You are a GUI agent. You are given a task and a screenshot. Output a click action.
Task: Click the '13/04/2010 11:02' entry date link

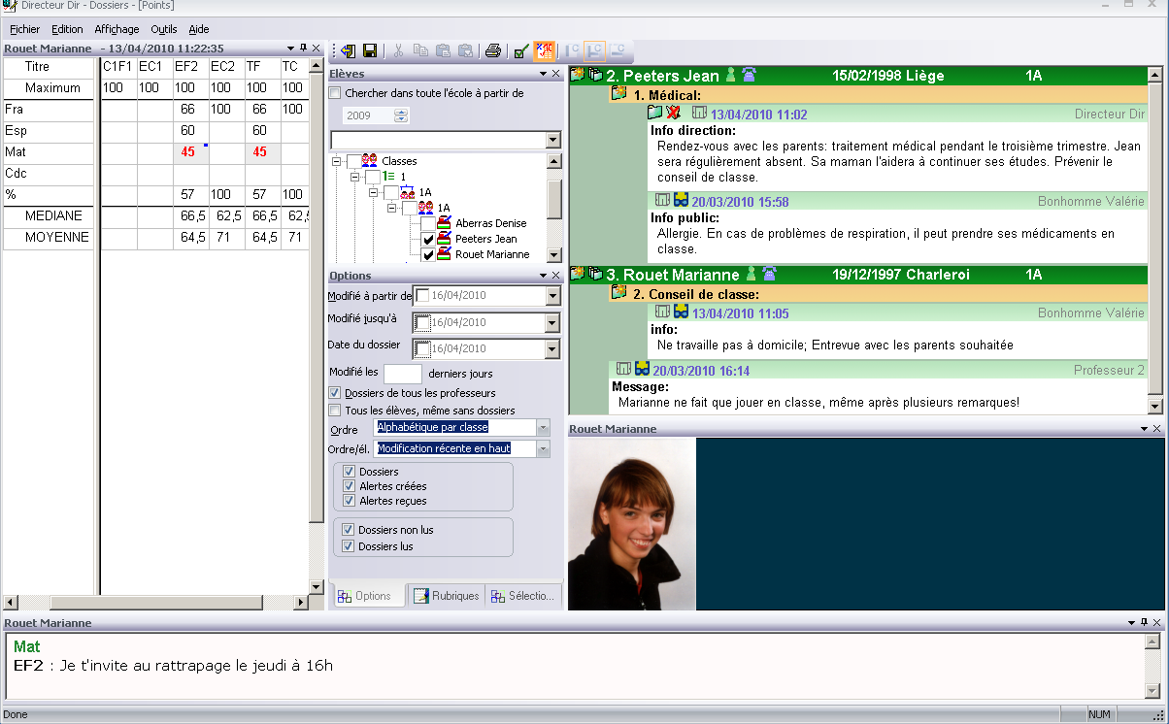click(x=759, y=115)
